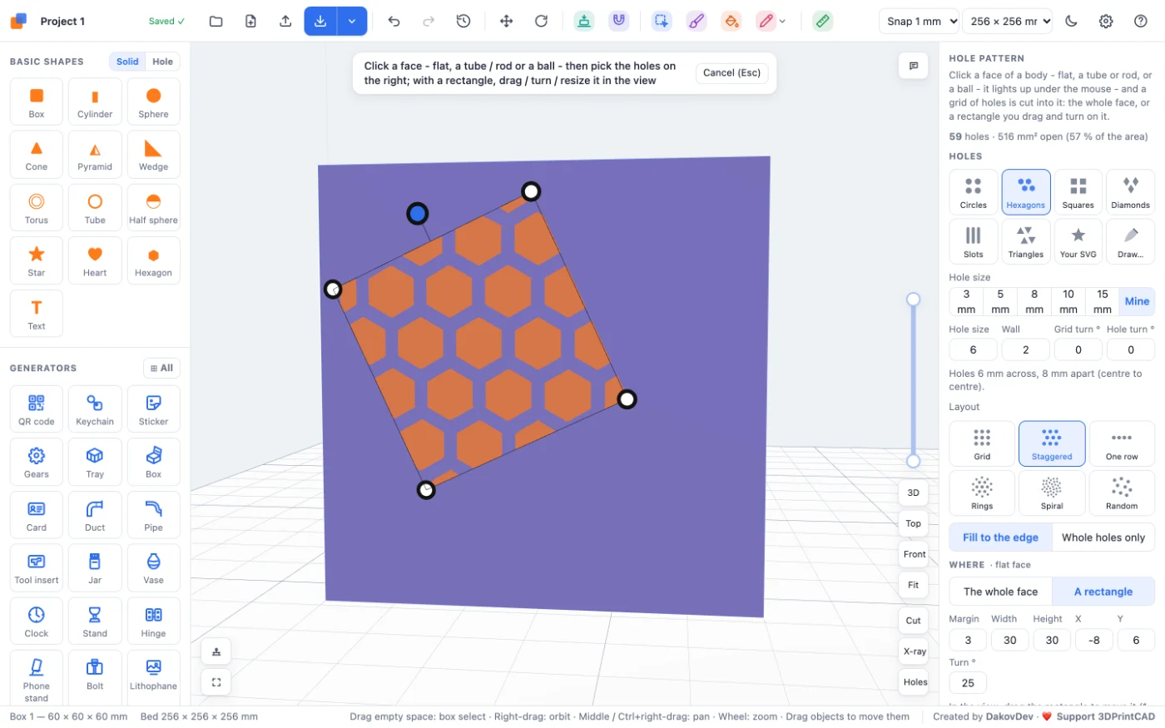Edit the Turn ° value field
Screen dimensions: 1165x728
tap(968, 683)
